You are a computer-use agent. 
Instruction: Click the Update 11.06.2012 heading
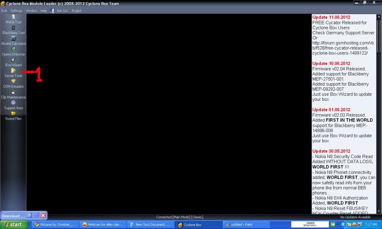331,17
